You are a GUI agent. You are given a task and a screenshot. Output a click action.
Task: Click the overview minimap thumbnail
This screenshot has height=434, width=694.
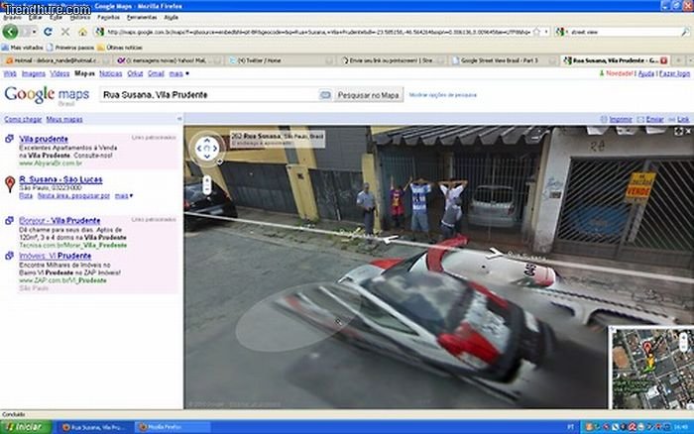650,365
